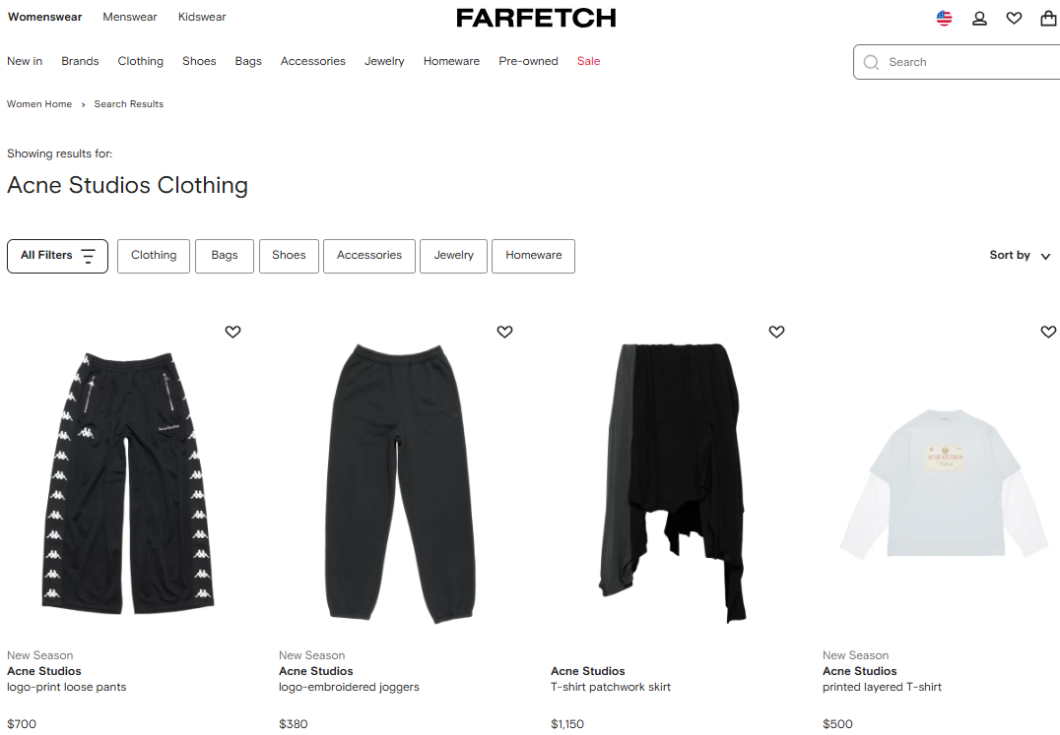Open the All Filters panel

(57, 256)
